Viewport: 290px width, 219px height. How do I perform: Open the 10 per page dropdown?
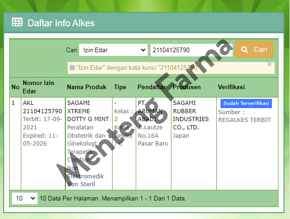tap(25, 198)
